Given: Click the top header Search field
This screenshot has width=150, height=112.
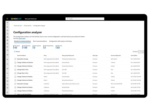Looking at the screenshot, I should tap(85, 19).
